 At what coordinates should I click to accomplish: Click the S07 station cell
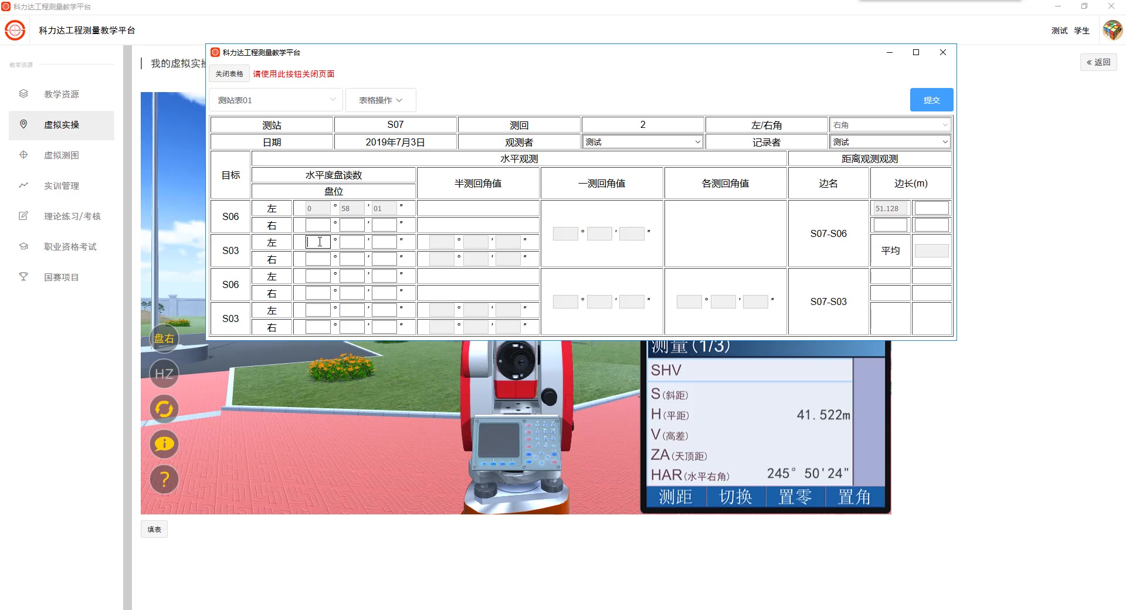(x=395, y=125)
